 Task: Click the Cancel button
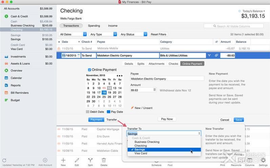(225, 120)
